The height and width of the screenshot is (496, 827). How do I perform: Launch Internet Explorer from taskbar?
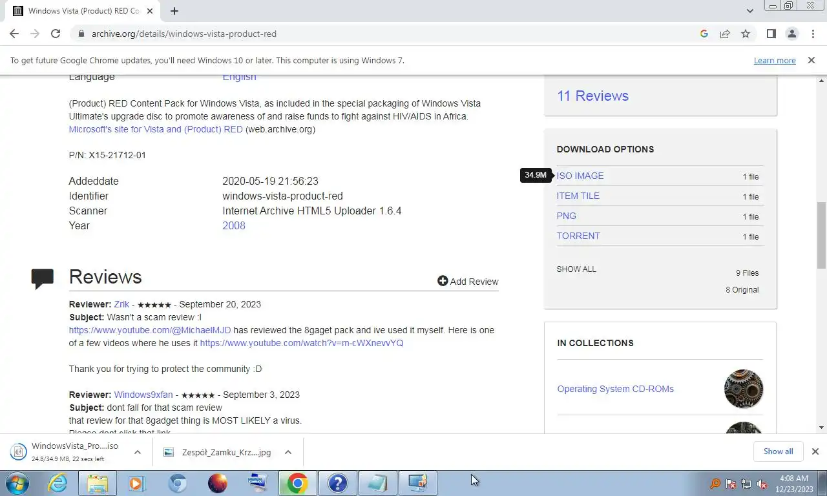tap(58, 483)
